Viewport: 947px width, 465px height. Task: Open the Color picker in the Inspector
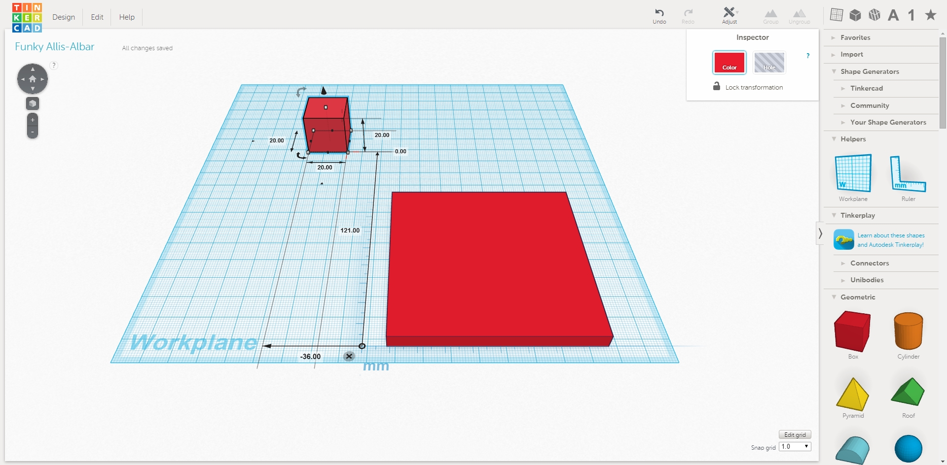[729, 63]
